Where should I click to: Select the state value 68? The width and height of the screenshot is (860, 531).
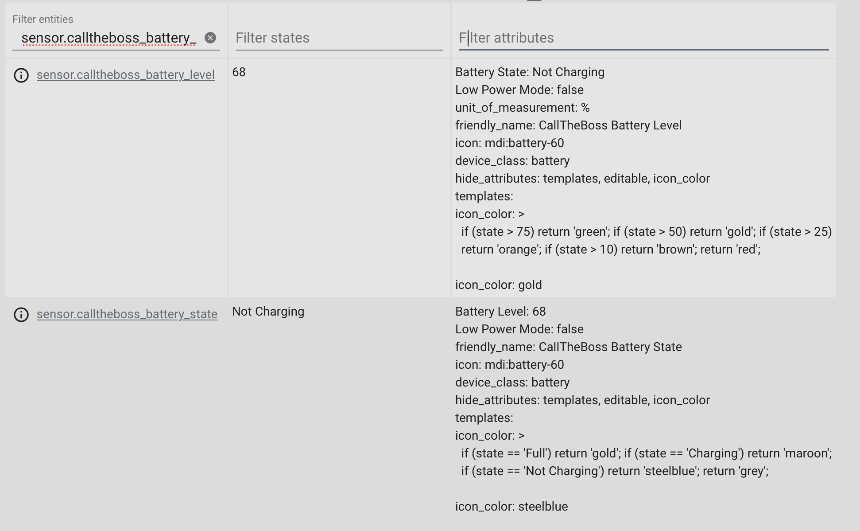click(238, 72)
